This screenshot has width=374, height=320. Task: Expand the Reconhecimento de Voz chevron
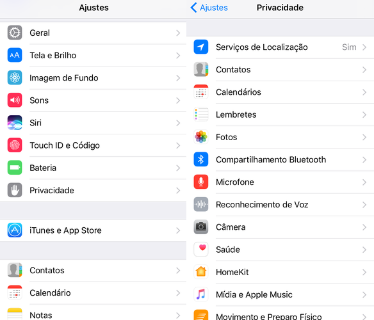coord(364,205)
